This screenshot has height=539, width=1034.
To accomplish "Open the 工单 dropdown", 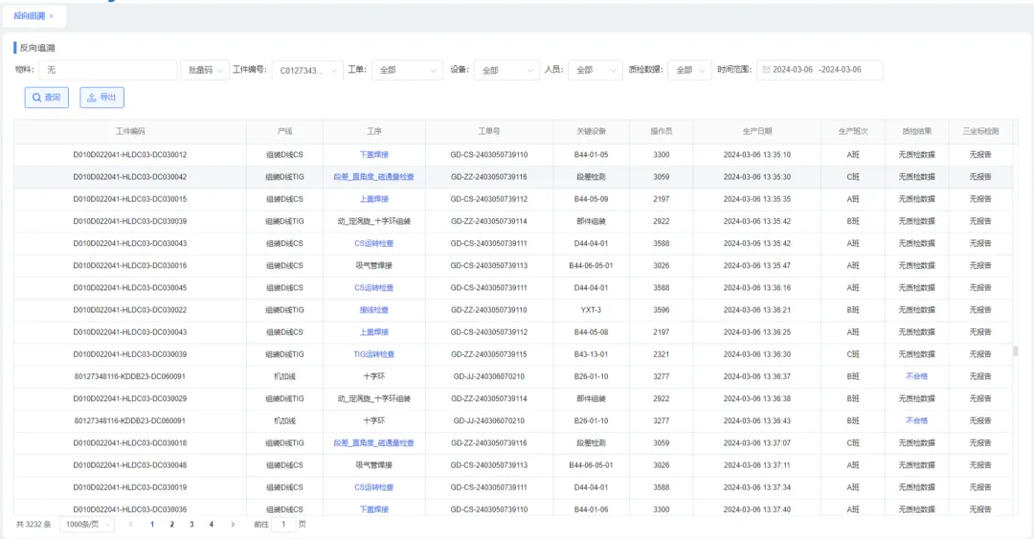I will (x=407, y=70).
